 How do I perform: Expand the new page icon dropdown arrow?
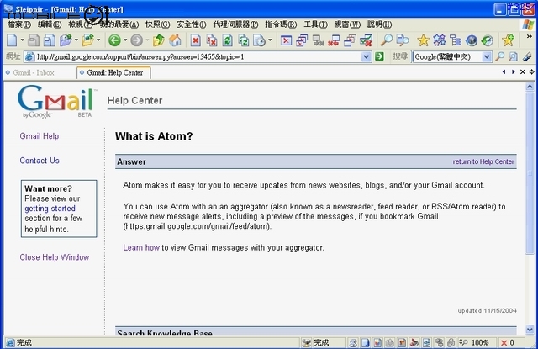[22, 40]
